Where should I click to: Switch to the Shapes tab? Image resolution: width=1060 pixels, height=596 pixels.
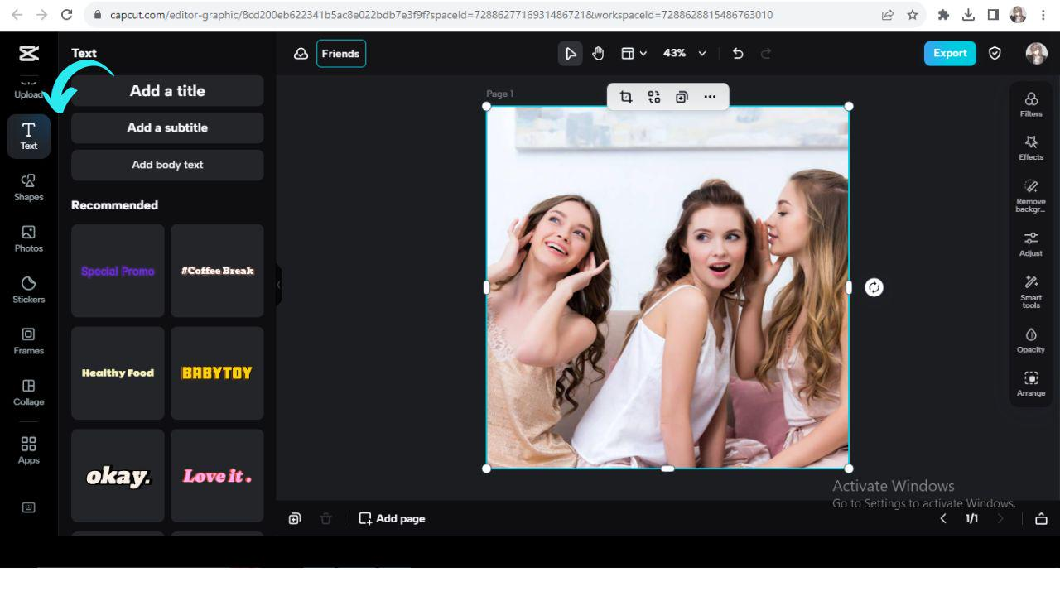click(x=28, y=187)
